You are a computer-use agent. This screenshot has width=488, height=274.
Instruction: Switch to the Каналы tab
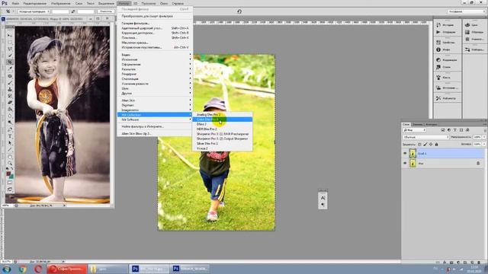[417, 124]
